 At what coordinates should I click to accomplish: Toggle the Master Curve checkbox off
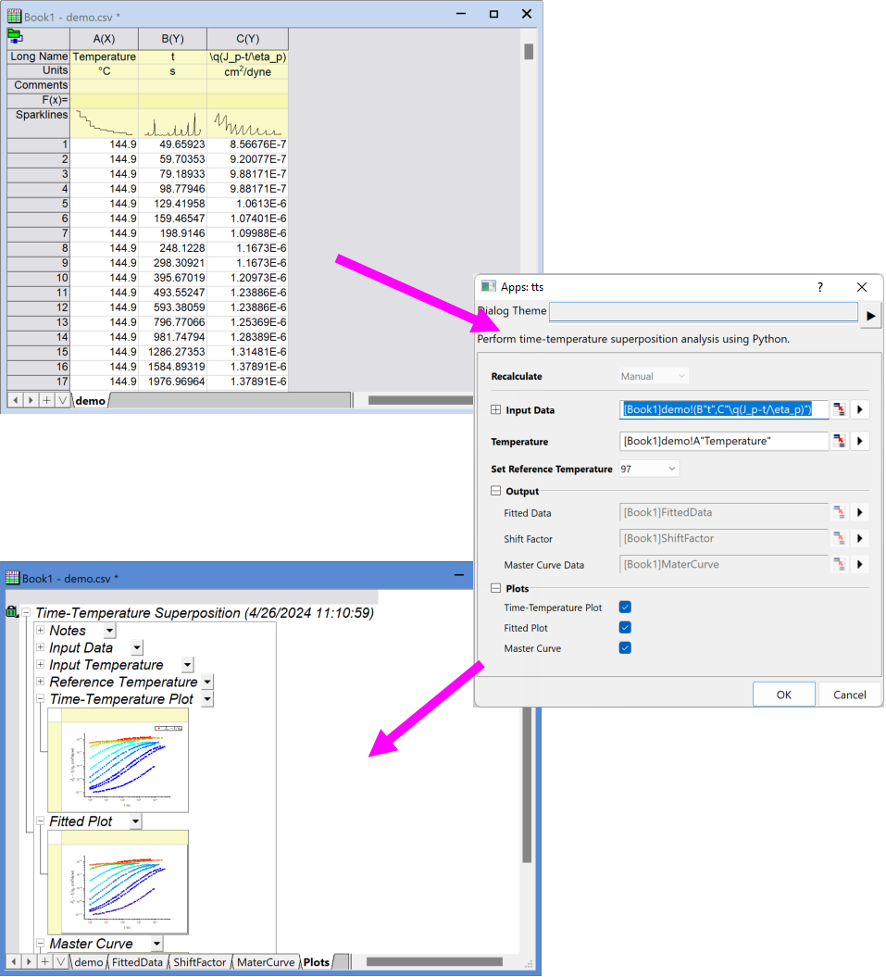coord(625,648)
